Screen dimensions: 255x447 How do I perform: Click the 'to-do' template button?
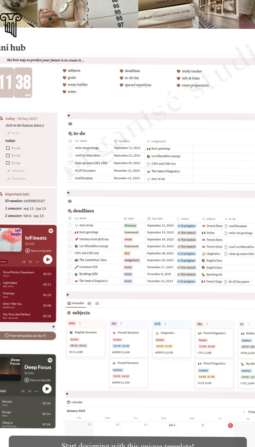tap(14, 133)
